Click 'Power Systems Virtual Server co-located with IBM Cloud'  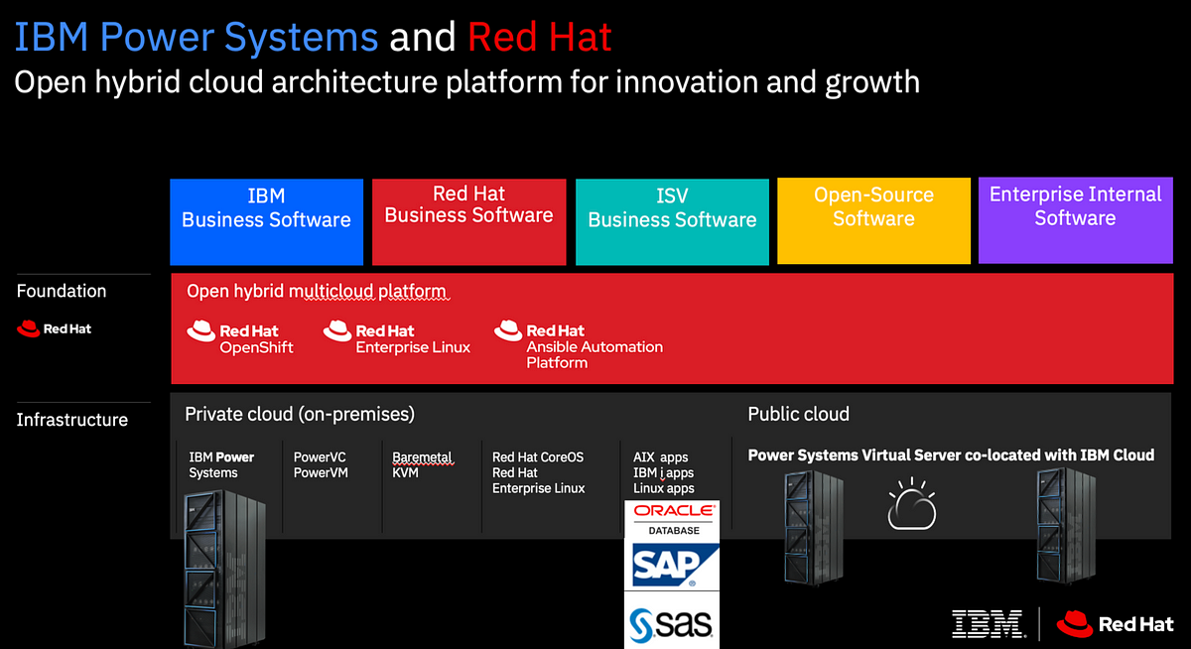(x=951, y=454)
